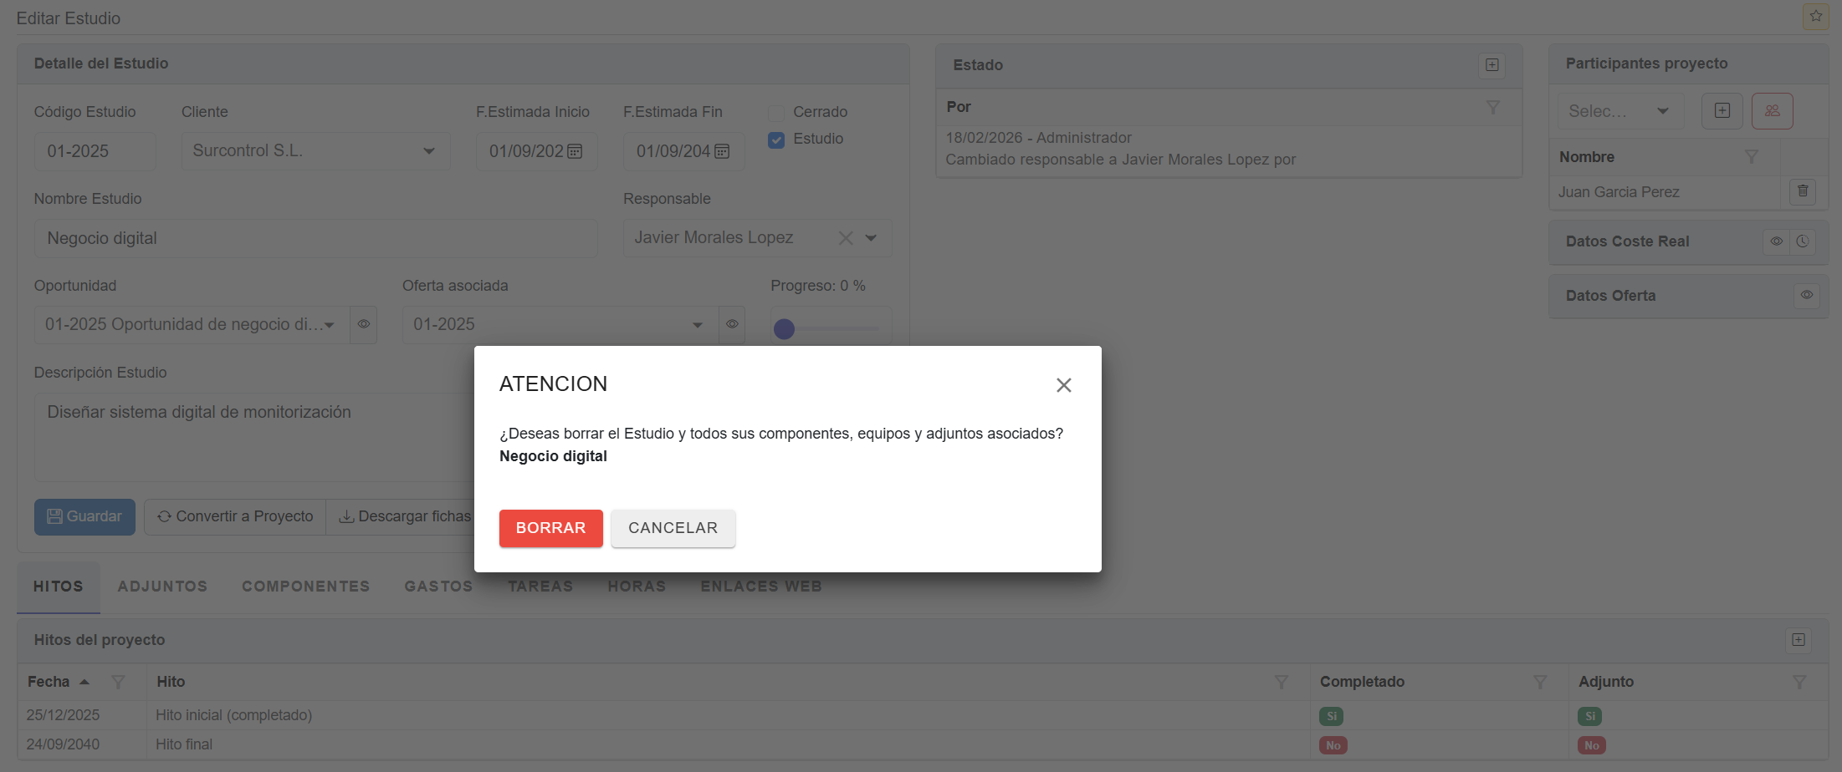Clear the Responsable selection
The image size is (1842, 772).
coord(846,238)
